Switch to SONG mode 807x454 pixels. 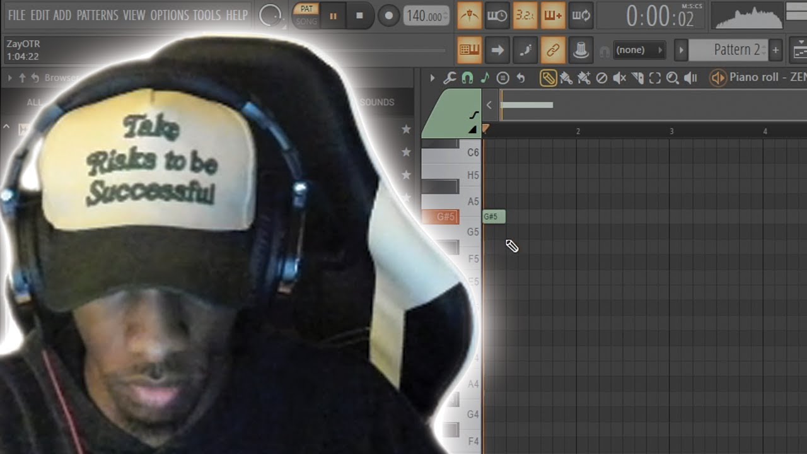(x=306, y=21)
